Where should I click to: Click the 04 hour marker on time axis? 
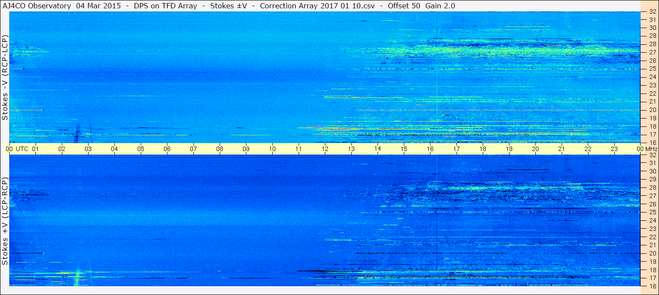[x=114, y=149]
